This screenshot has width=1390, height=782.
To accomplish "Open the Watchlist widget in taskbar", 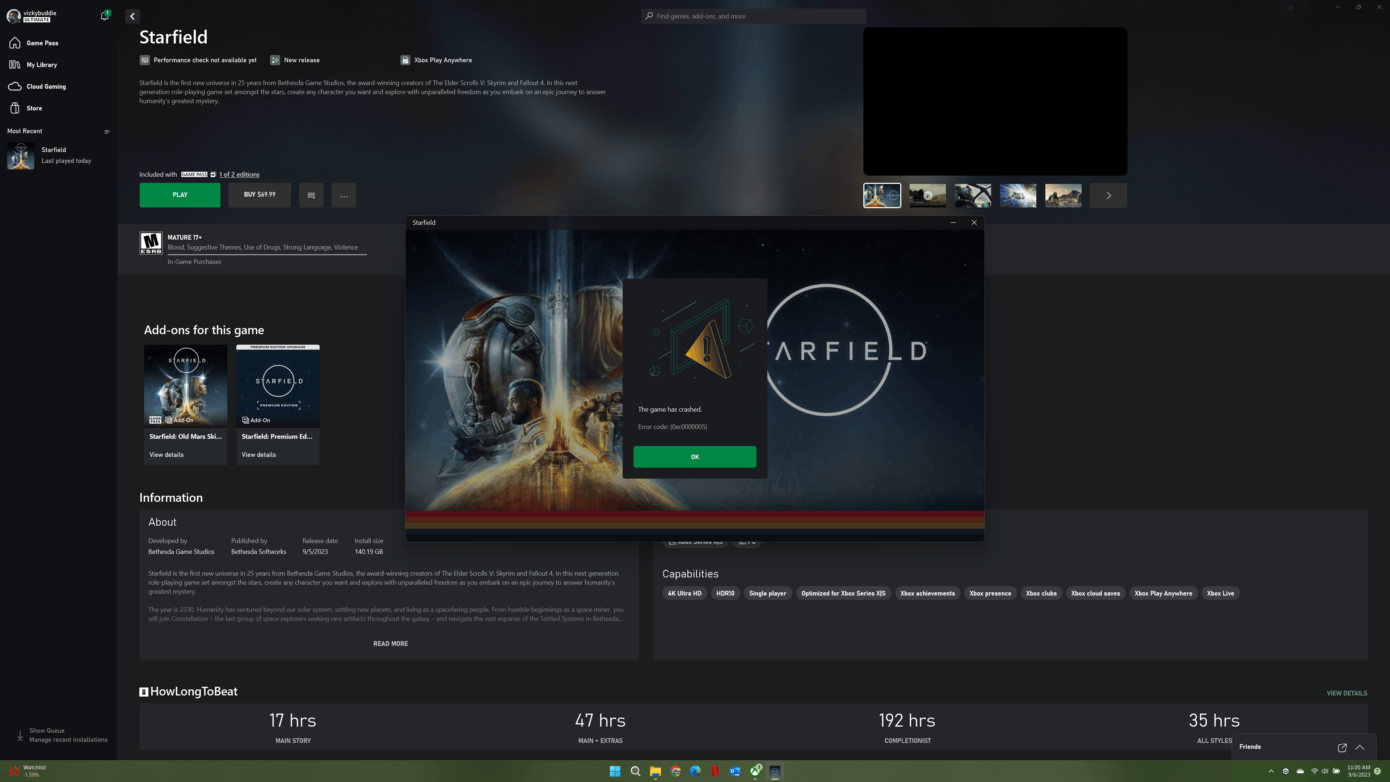I will [28, 771].
